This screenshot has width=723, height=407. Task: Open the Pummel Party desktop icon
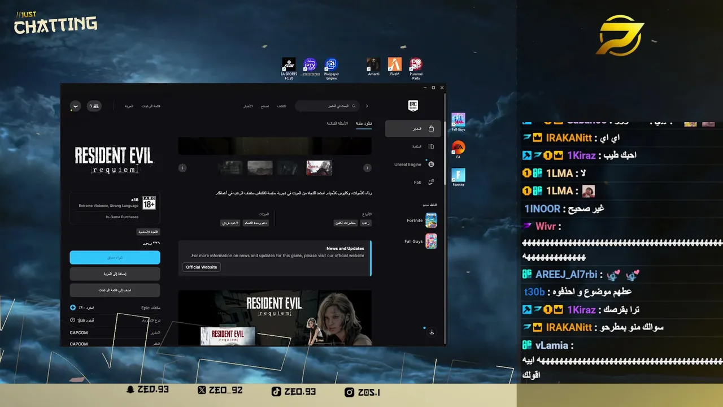(416, 68)
